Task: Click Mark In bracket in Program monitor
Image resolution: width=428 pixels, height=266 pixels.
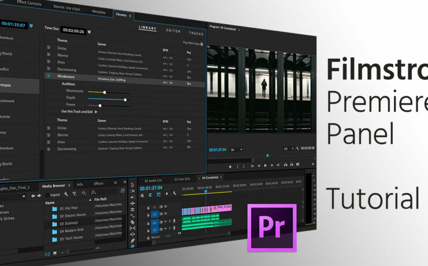Action: point(238,166)
